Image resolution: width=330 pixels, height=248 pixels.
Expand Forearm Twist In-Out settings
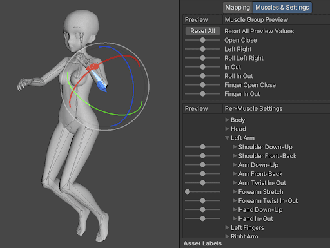235,201
